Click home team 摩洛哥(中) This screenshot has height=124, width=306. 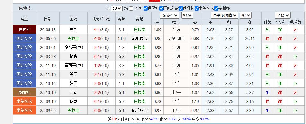74,48
